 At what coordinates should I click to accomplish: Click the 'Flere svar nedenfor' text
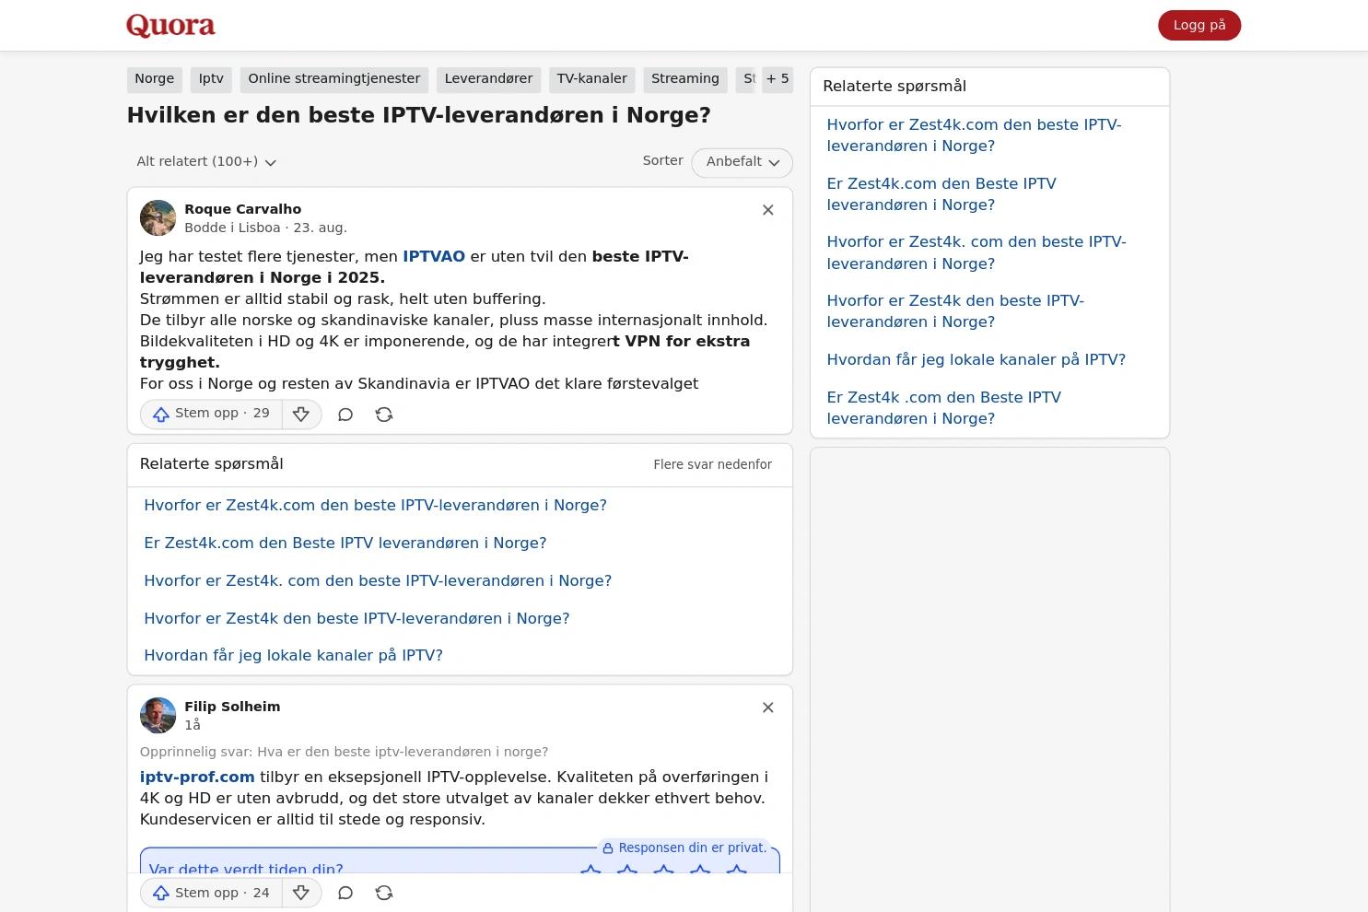coord(713,465)
